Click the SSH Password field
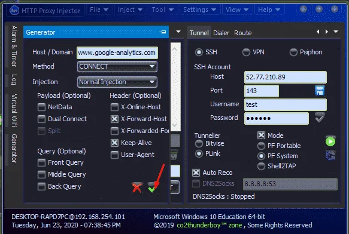Viewport: 349px width, 234px height. (x=277, y=118)
